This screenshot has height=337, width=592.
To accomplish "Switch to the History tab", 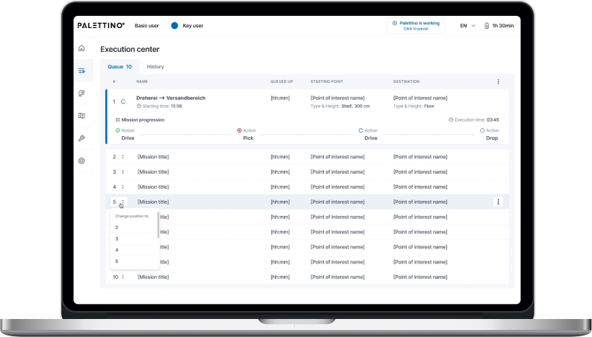I will (155, 67).
